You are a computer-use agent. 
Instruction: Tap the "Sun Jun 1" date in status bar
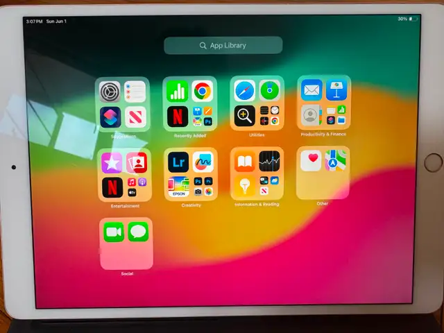point(56,22)
